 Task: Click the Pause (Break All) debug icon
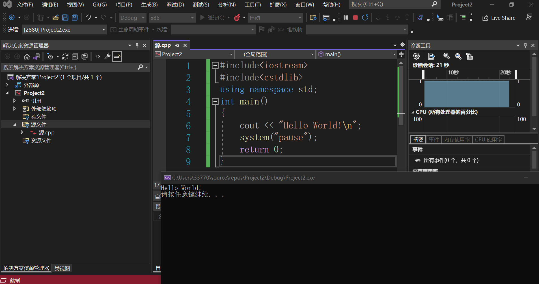(x=346, y=18)
